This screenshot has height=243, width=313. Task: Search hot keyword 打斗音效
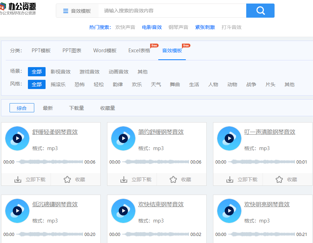[x=231, y=27]
